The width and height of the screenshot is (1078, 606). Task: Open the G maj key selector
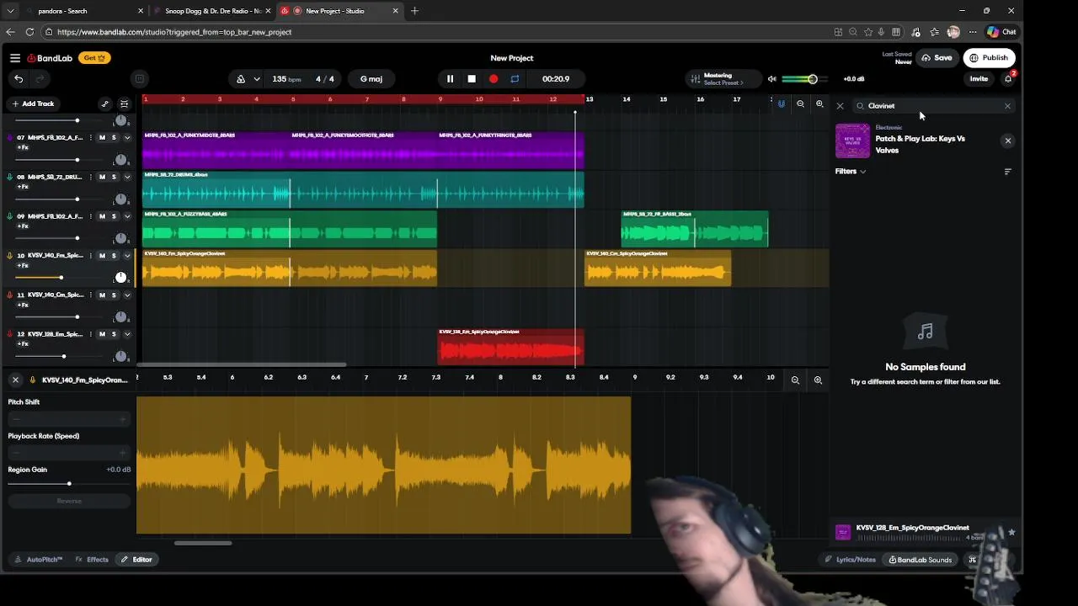371,79
